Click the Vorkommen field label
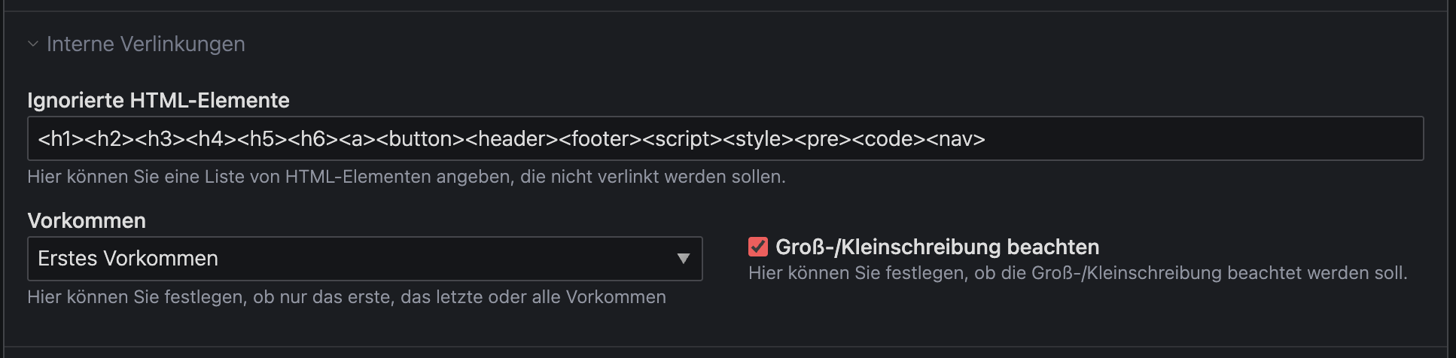Image resolution: width=1456 pixels, height=358 pixels. pos(87,220)
